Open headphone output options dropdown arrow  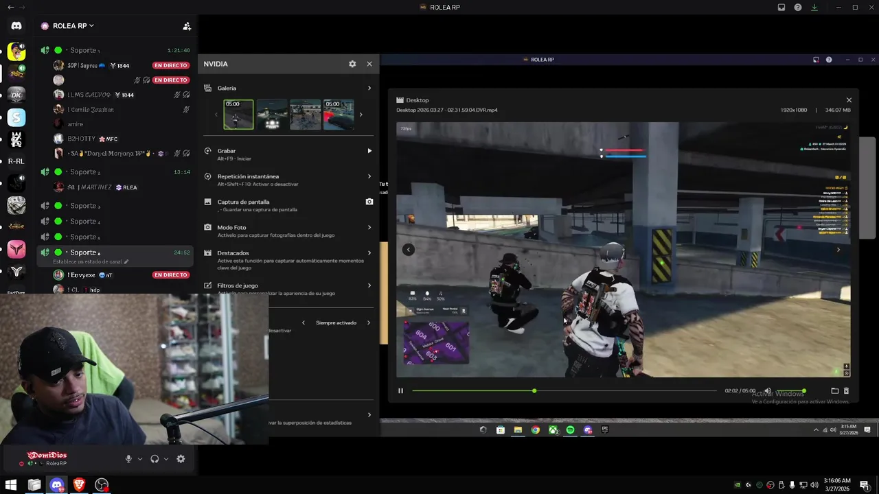coord(166,459)
